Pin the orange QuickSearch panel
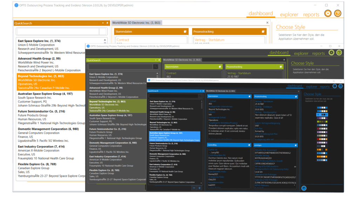Viewport: 359px width, 202px height. (x=107, y=23)
